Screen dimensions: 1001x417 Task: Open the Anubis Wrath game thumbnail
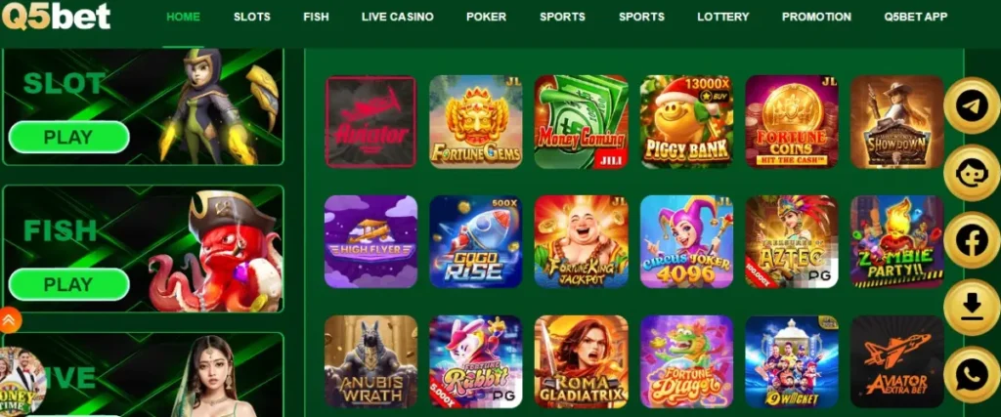point(370,361)
